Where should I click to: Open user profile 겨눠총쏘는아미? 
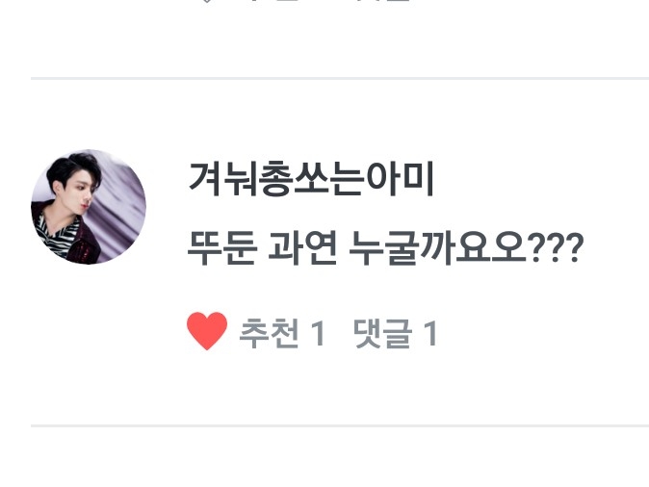click(311, 179)
